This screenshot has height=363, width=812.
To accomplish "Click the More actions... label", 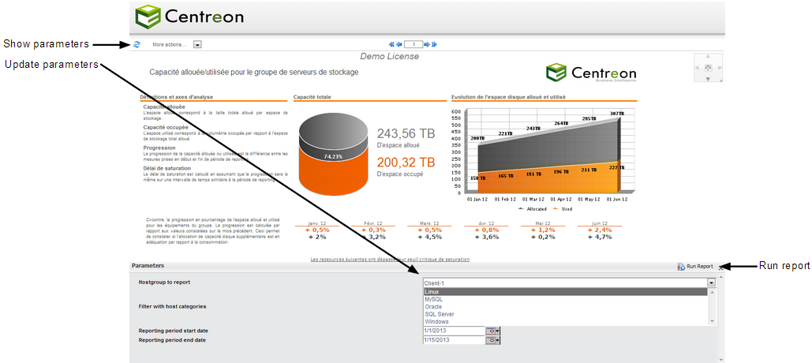I will pyautogui.click(x=169, y=44).
